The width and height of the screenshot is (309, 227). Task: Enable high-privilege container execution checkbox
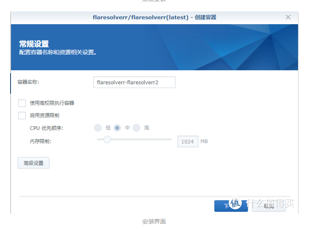[x=22, y=103]
